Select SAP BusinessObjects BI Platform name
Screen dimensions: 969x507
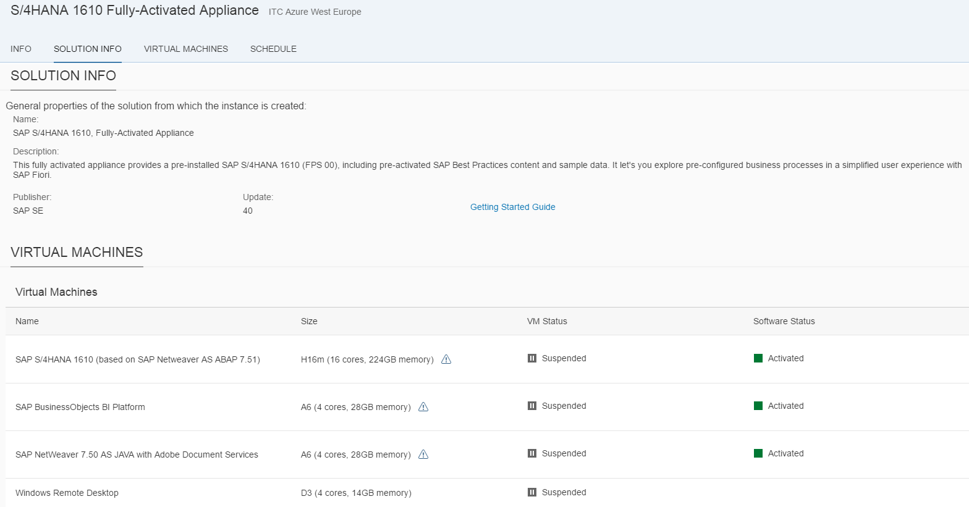coord(80,407)
